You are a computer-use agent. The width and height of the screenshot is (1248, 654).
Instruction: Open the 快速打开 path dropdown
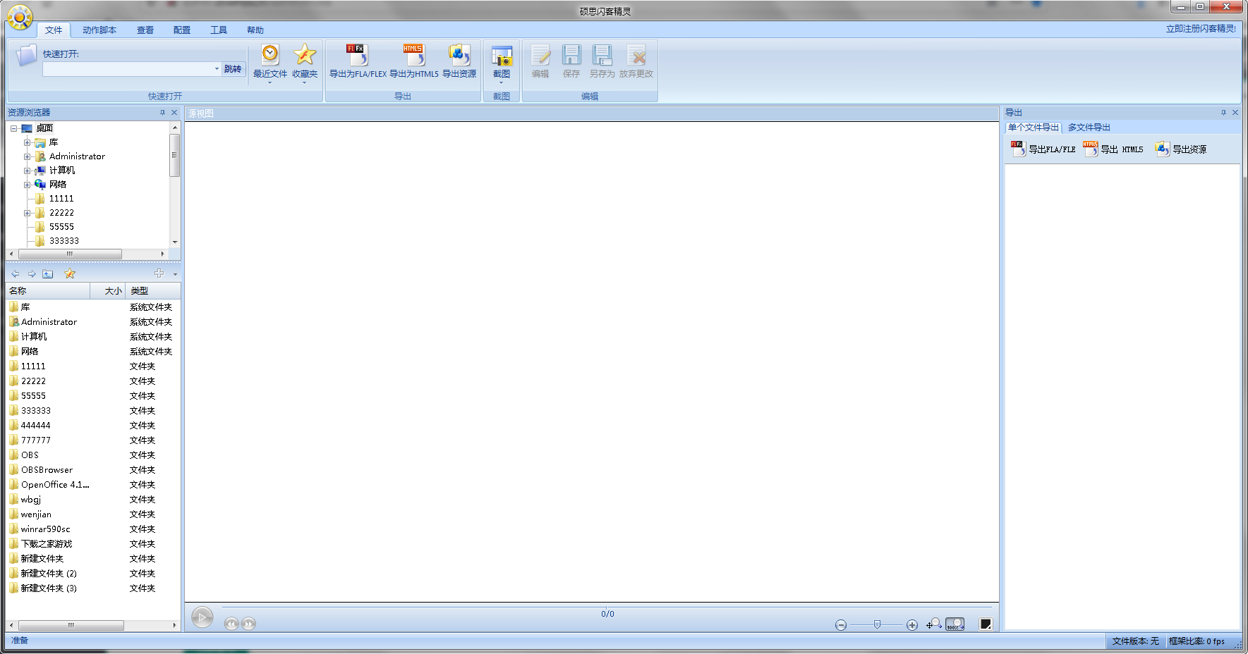217,69
